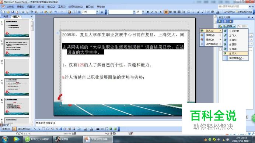Select the Oval drawing tool
This screenshot has width=255, height=143.
click(x=48, y=129)
